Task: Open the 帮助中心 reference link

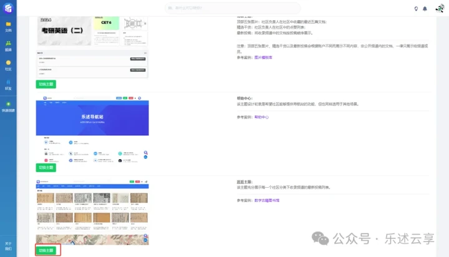Action: click(x=261, y=117)
